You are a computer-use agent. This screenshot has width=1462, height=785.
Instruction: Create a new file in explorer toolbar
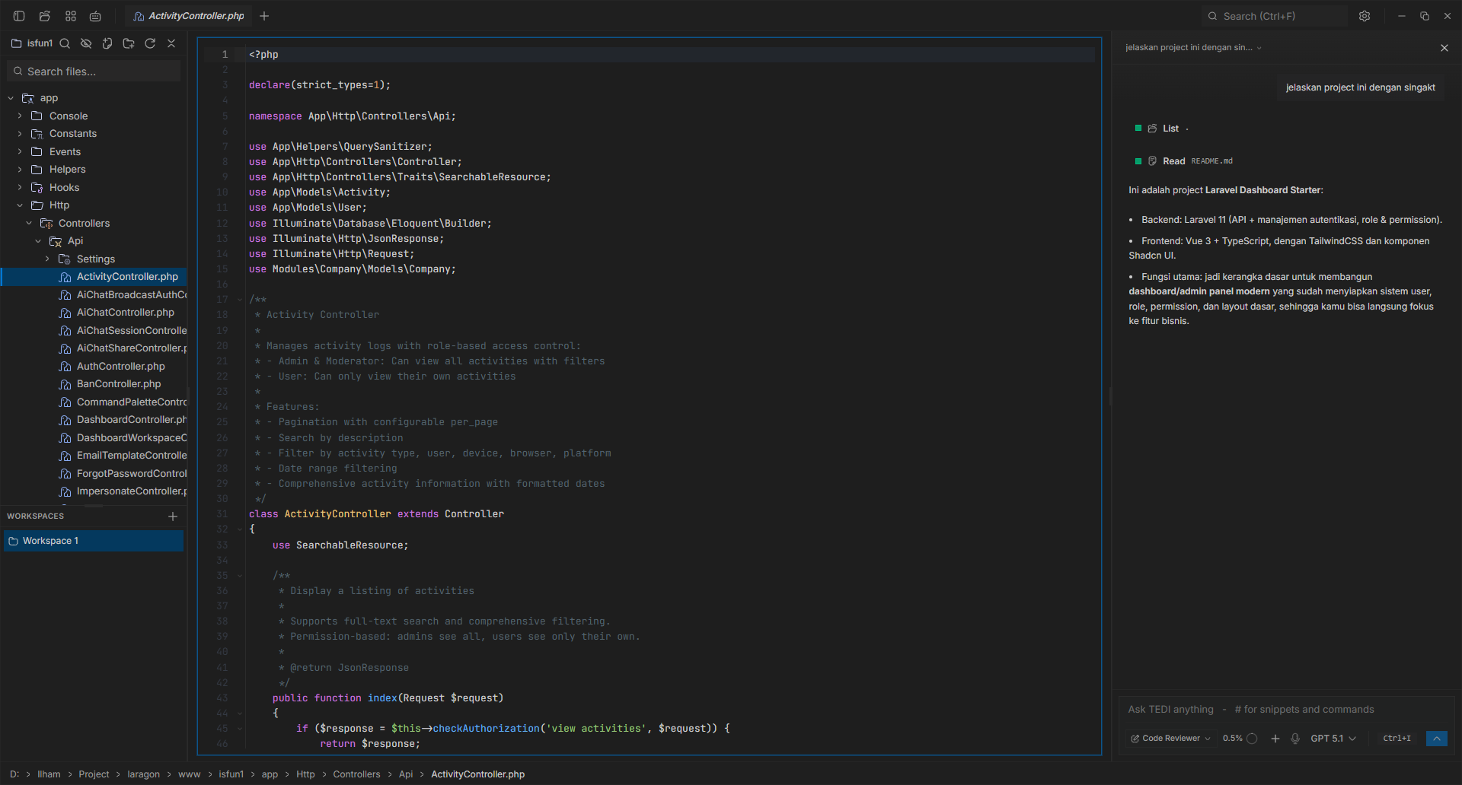(107, 43)
